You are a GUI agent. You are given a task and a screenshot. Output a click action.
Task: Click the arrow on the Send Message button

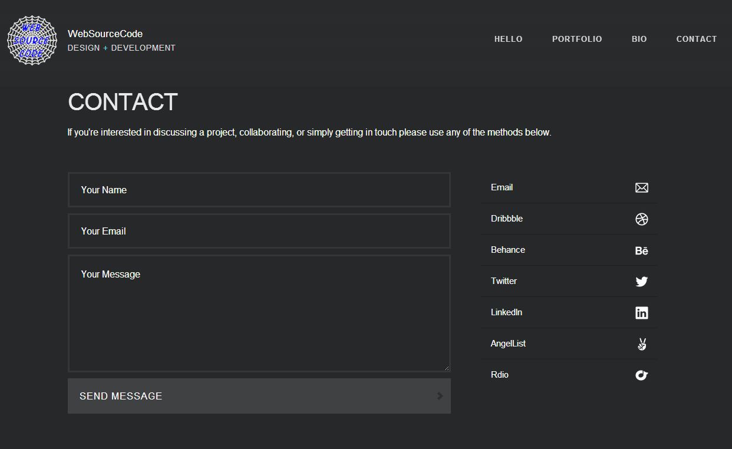(x=440, y=396)
